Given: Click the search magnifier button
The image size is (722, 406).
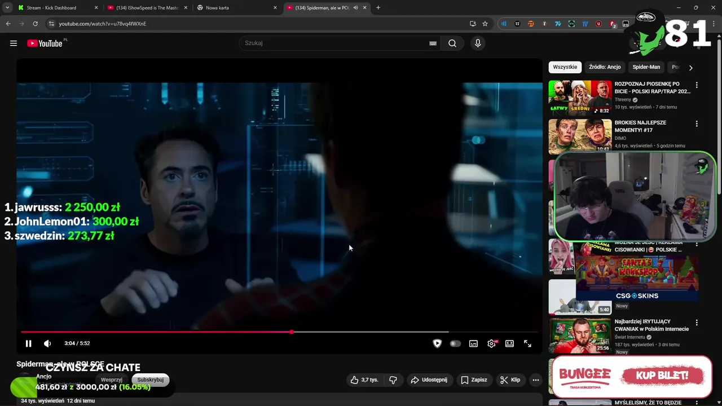Looking at the screenshot, I should [x=452, y=43].
